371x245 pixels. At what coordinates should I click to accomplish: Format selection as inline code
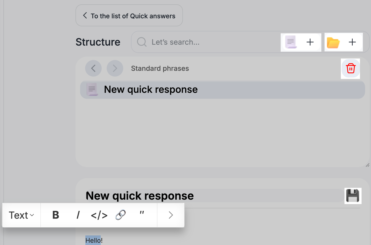99,215
